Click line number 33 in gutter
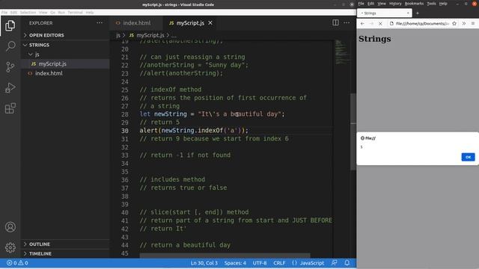Image resolution: width=479 pixels, height=269 pixels. click(125, 155)
